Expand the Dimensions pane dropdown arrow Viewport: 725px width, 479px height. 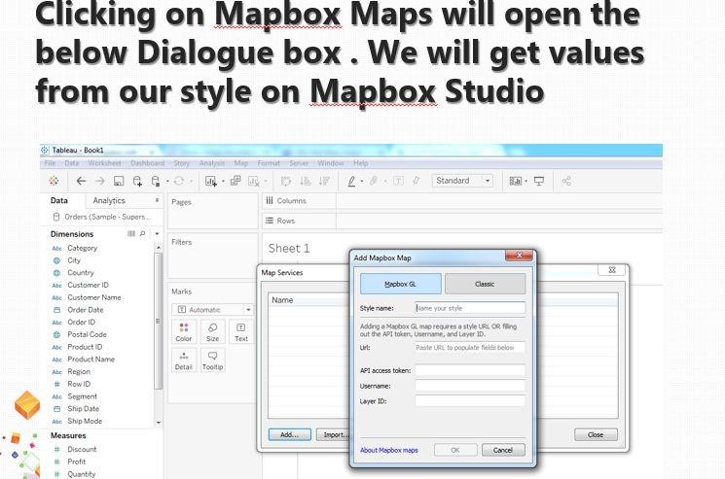pyautogui.click(x=158, y=234)
